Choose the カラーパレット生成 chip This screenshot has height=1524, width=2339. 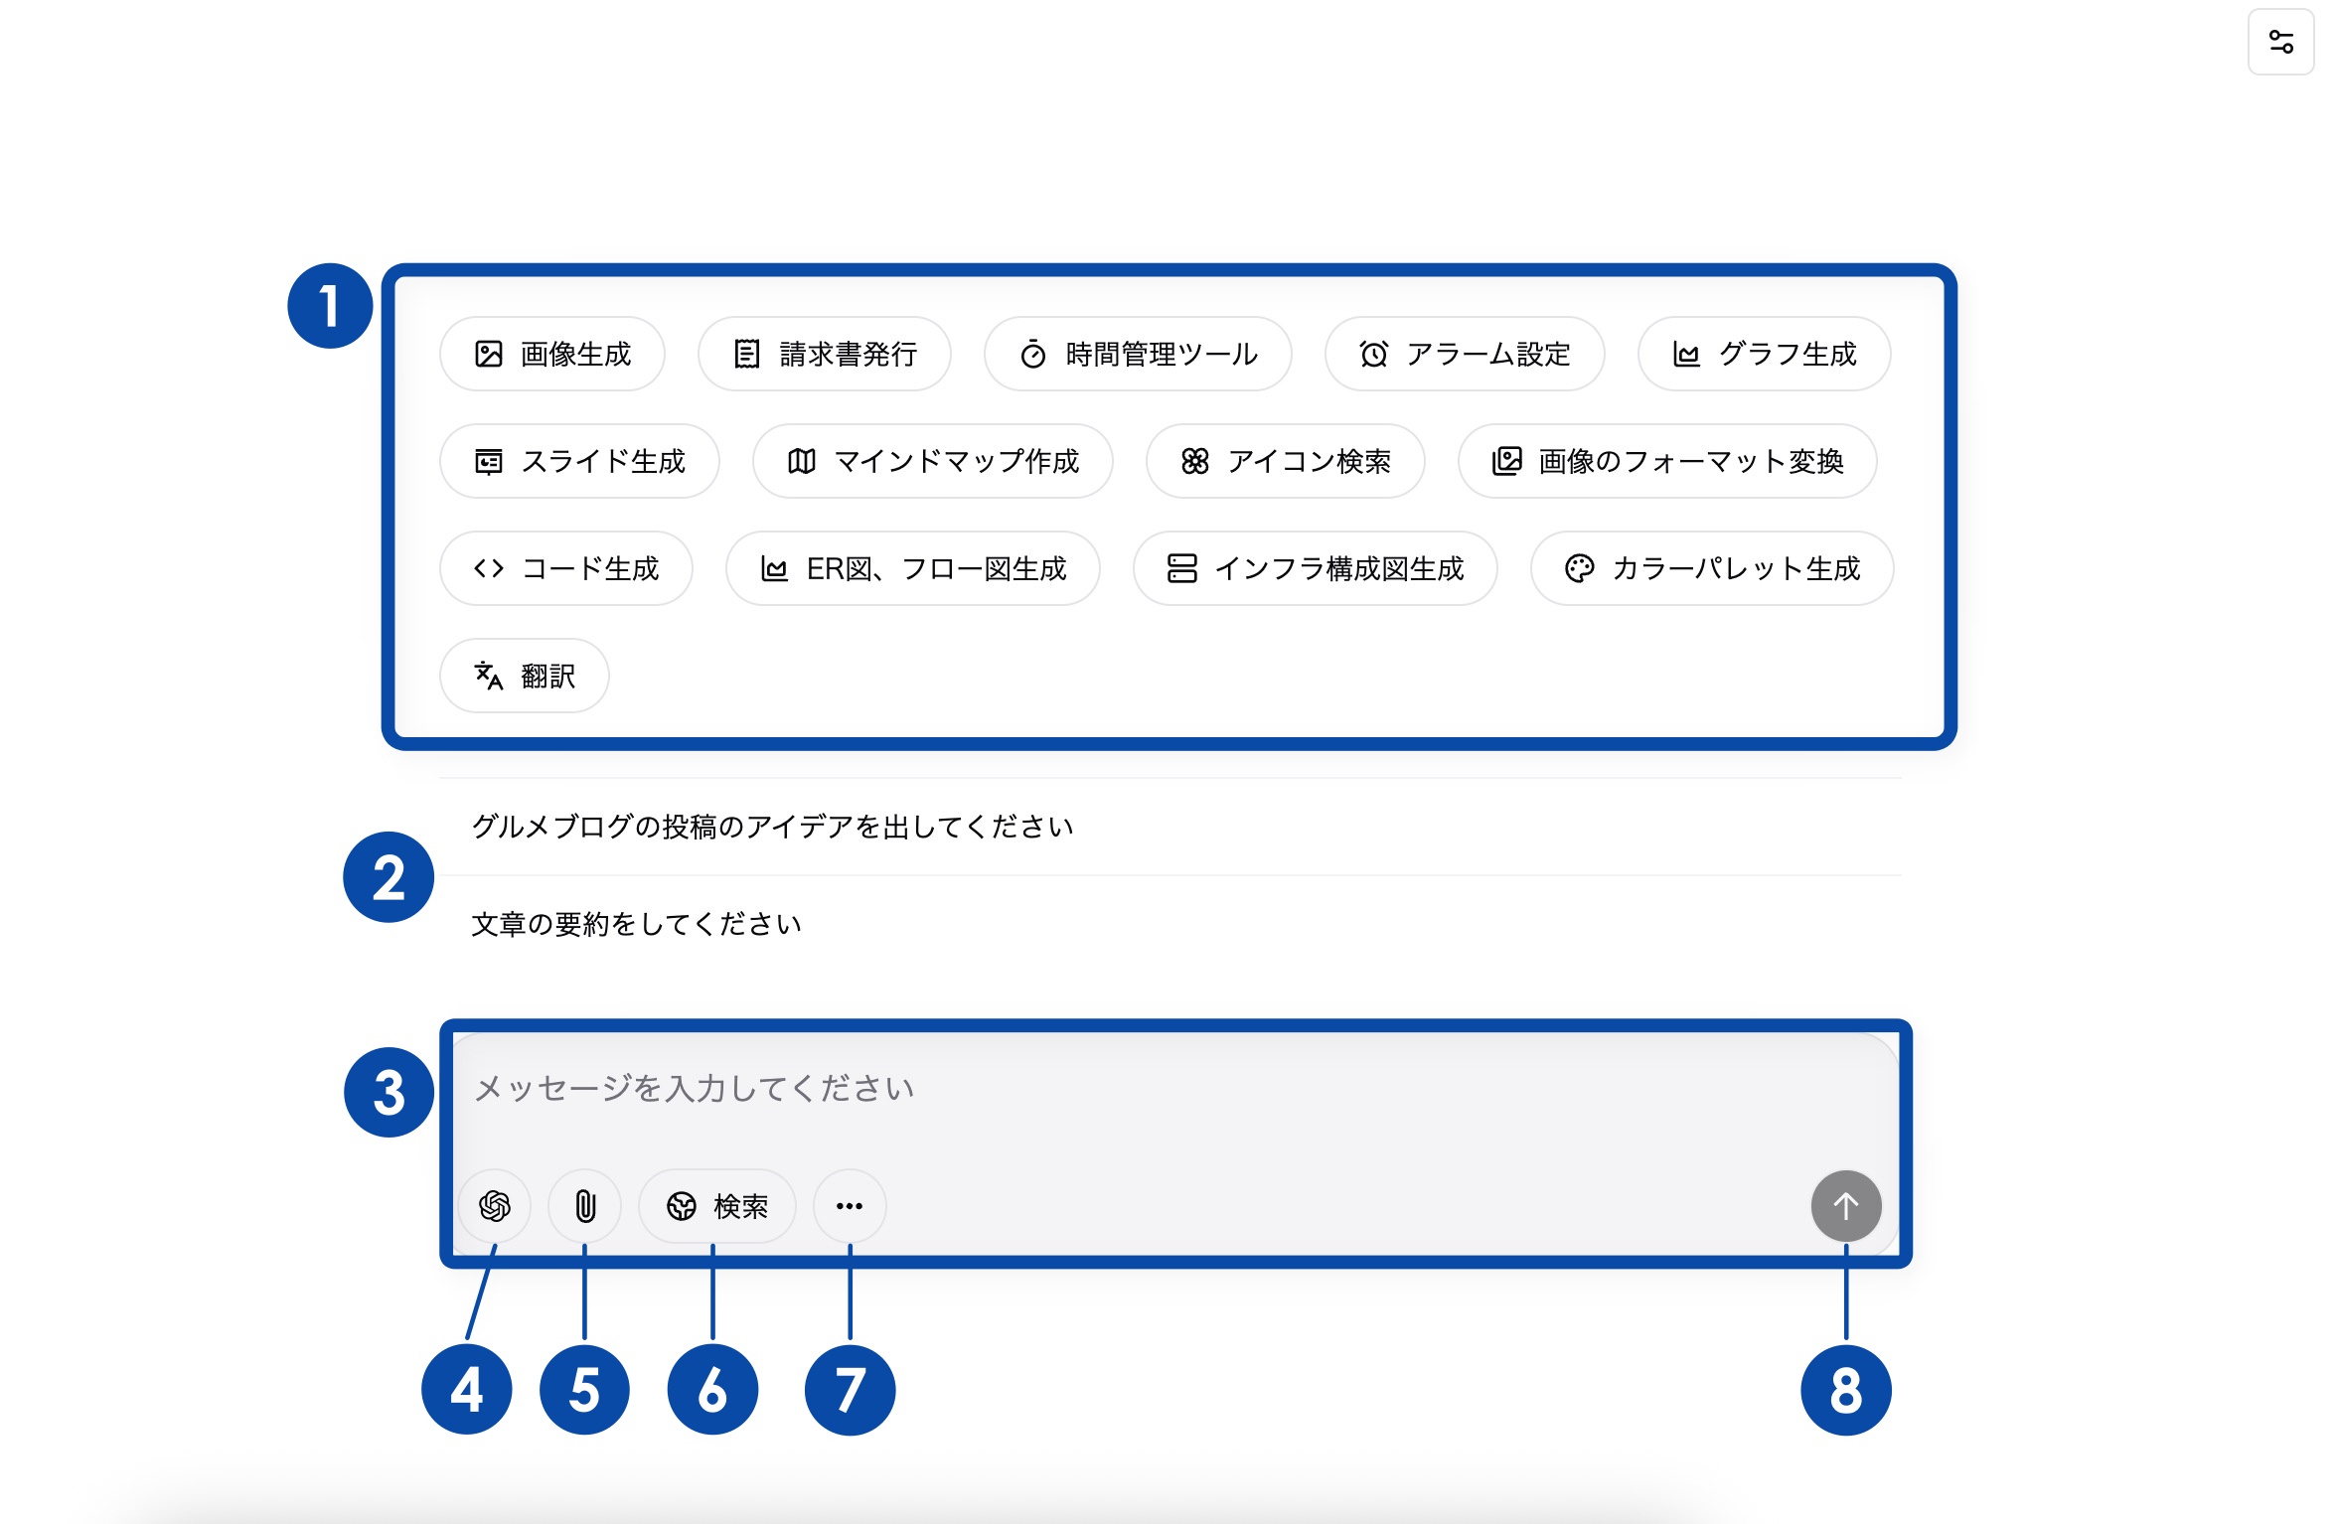(x=1712, y=568)
